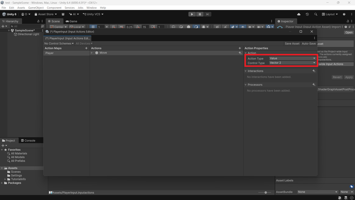Viewport: 355px width, 200px height.
Task: Open the Control Type Vector 2 dropdown
Action: [x=292, y=63]
